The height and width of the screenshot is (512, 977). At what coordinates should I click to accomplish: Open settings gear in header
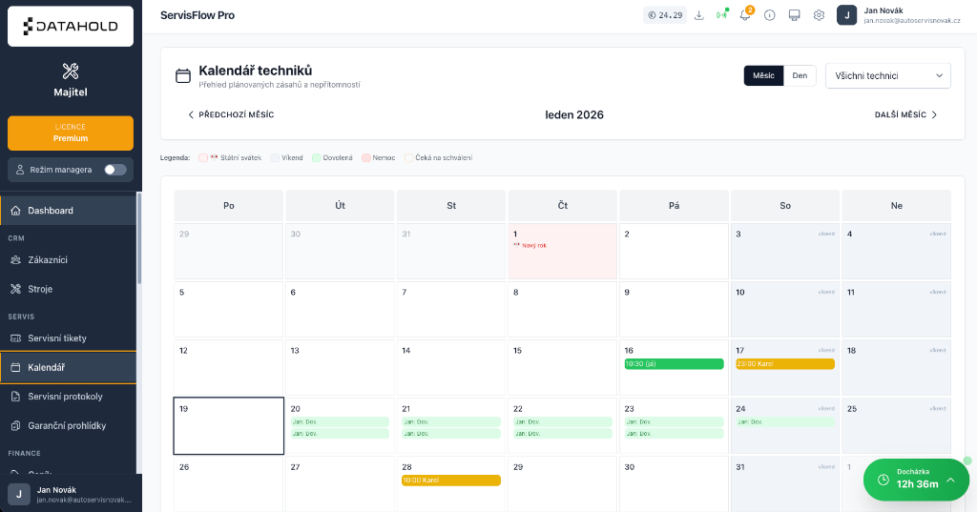(819, 15)
